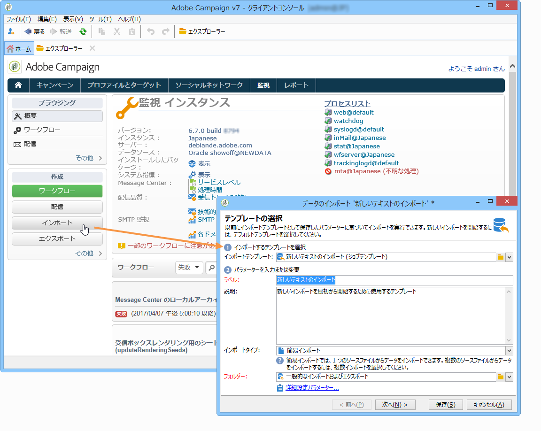Image resolution: width=541 pixels, height=431 pixels.
Task: Open the サービスレベル link
Action: pyautogui.click(x=219, y=182)
